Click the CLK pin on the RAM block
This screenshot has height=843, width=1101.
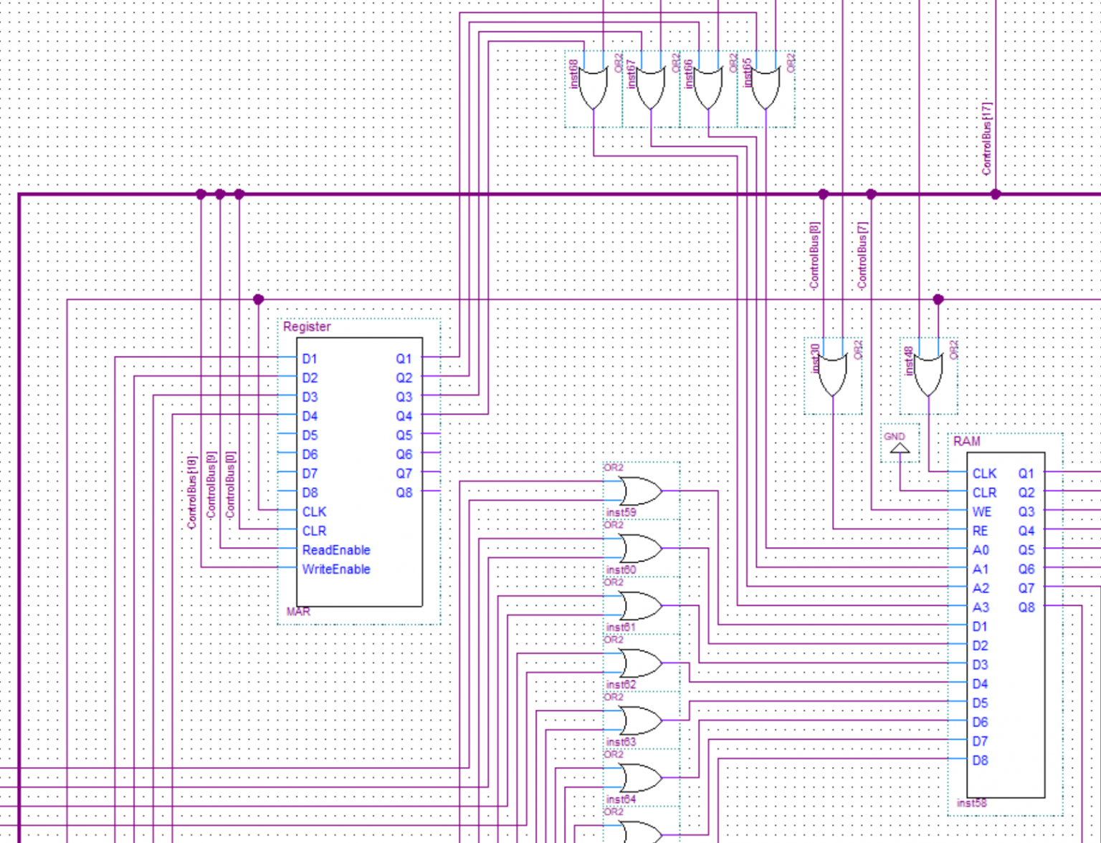pyautogui.click(x=983, y=473)
